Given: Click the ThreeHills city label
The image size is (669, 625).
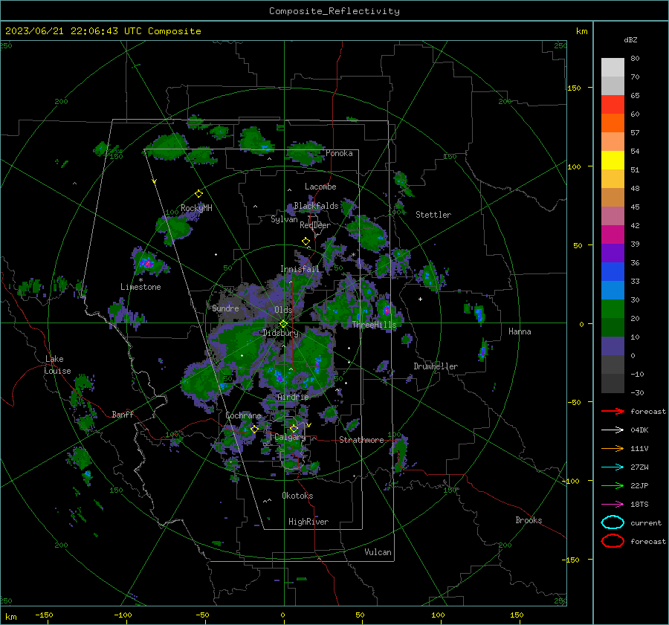Looking at the screenshot, I should click(x=374, y=325).
